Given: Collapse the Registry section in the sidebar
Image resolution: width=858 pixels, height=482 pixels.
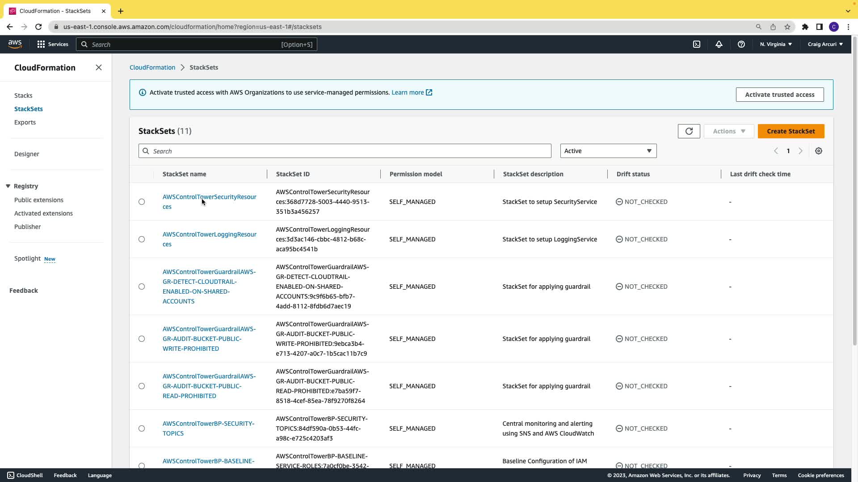Looking at the screenshot, I should click(8, 186).
